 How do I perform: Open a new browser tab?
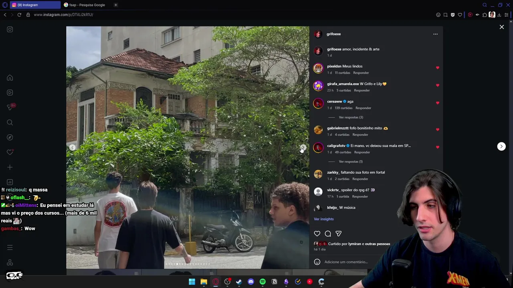tap(115, 5)
